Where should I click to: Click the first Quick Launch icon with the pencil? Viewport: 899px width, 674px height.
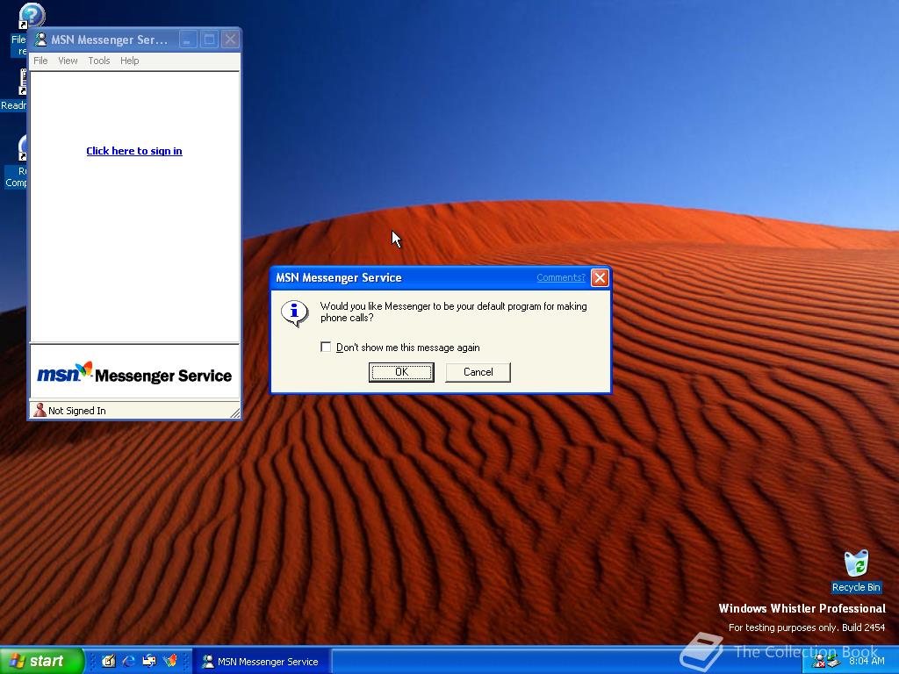click(x=108, y=662)
